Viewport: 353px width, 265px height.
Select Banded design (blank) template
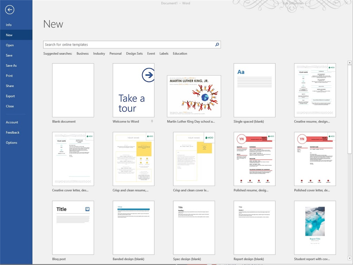(134, 228)
